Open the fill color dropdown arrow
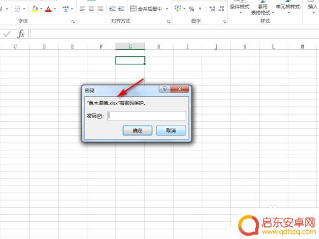Viewport: 319px width, 239px height. pyautogui.click(x=41, y=9)
